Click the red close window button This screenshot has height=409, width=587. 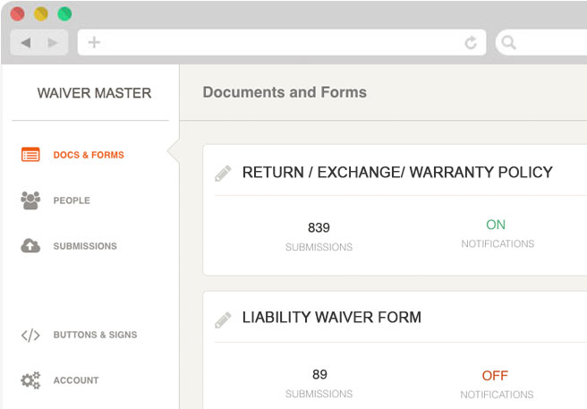pos(17,13)
